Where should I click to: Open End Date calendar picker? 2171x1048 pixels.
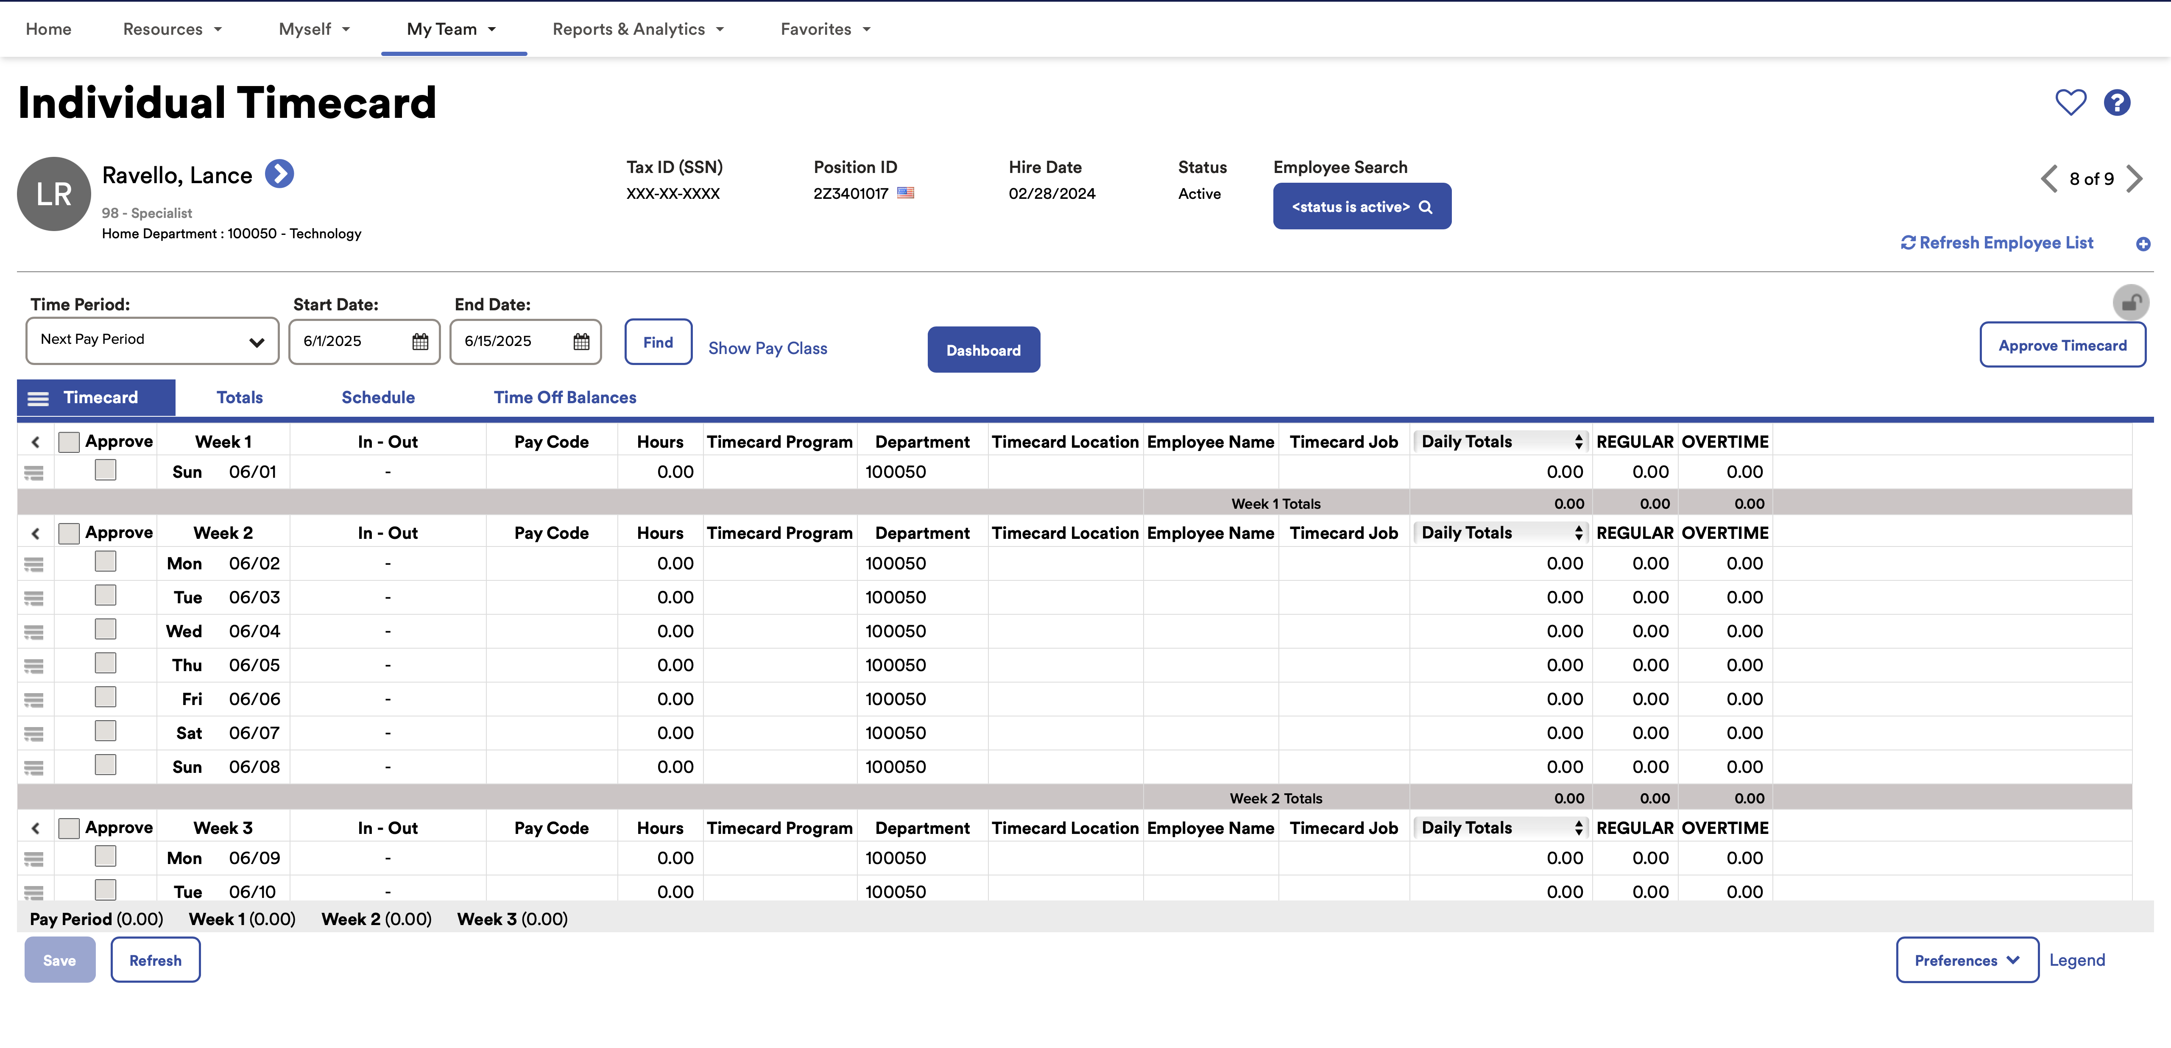coord(581,341)
